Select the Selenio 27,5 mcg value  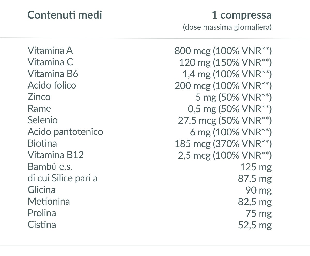[x=225, y=121]
